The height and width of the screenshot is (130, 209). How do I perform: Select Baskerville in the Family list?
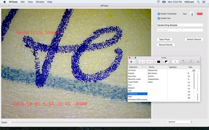coord(153,70)
